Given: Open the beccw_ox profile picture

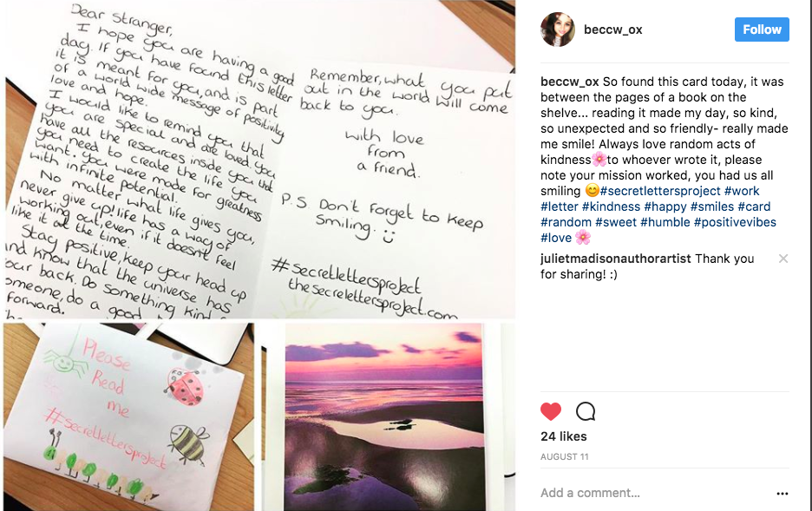Looking at the screenshot, I should 558,29.
